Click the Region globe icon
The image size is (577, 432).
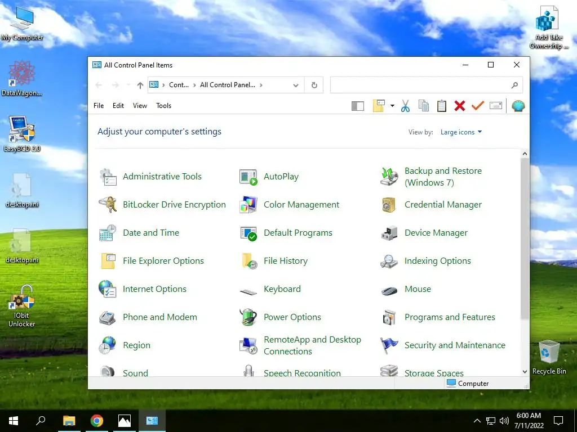(x=108, y=345)
